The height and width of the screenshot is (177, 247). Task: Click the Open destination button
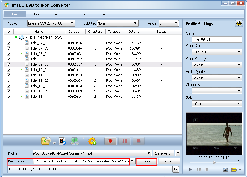tap(169, 161)
